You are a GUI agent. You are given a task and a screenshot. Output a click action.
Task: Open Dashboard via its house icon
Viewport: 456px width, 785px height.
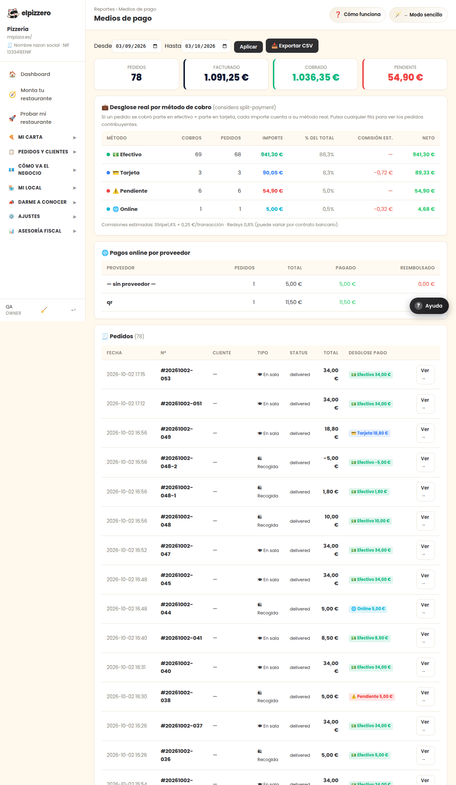click(12, 74)
